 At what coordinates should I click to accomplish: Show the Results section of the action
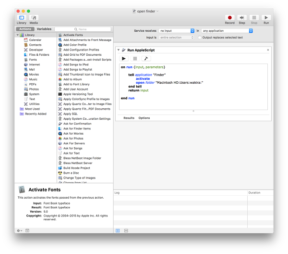click(x=129, y=118)
